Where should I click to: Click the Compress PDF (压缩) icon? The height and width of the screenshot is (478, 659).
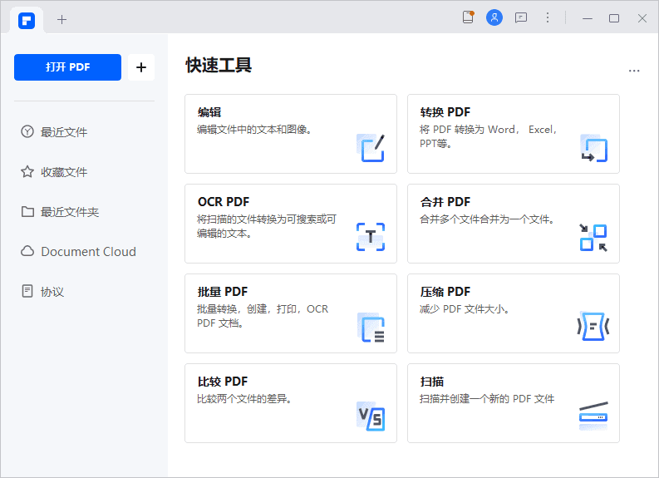coord(593,327)
